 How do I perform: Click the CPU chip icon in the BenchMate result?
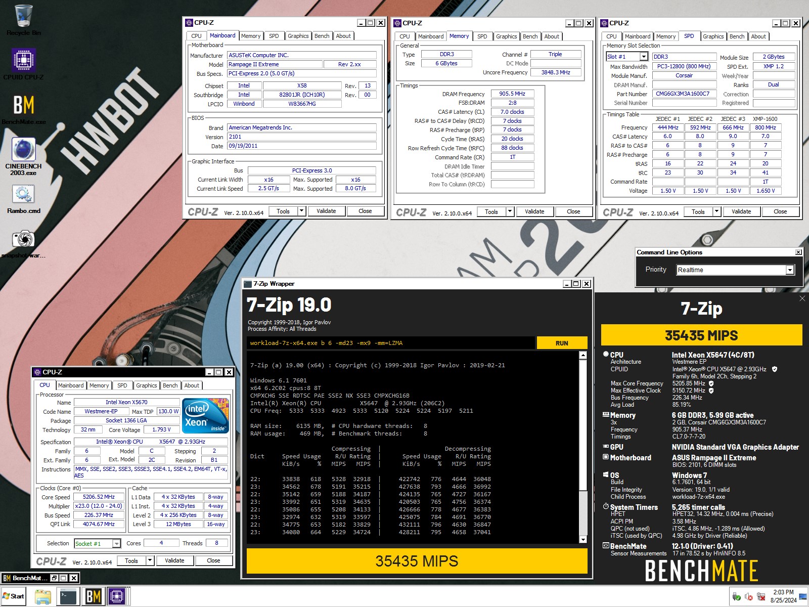click(x=606, y=355)
